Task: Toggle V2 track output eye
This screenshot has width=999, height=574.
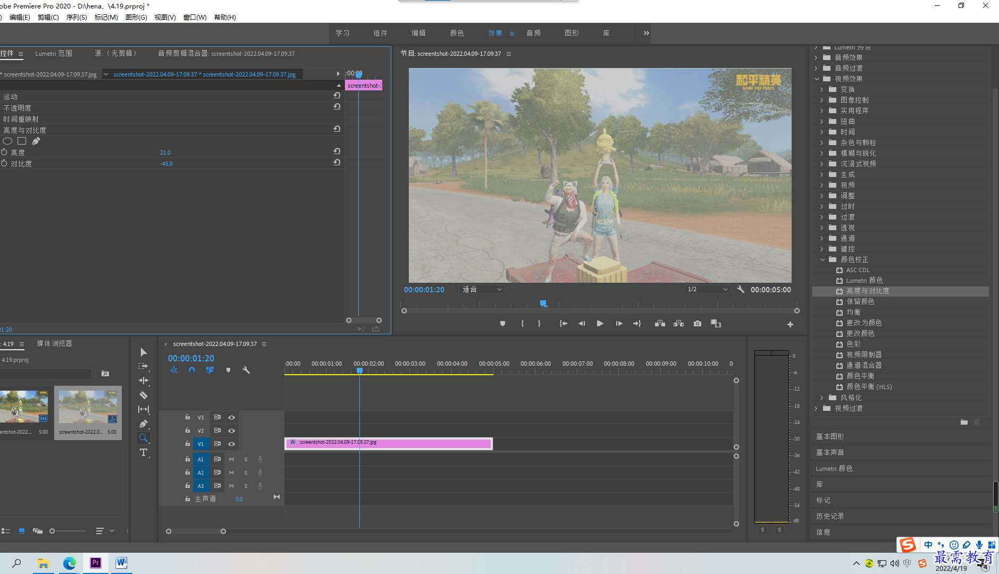Action: click(x=231, y=430)
